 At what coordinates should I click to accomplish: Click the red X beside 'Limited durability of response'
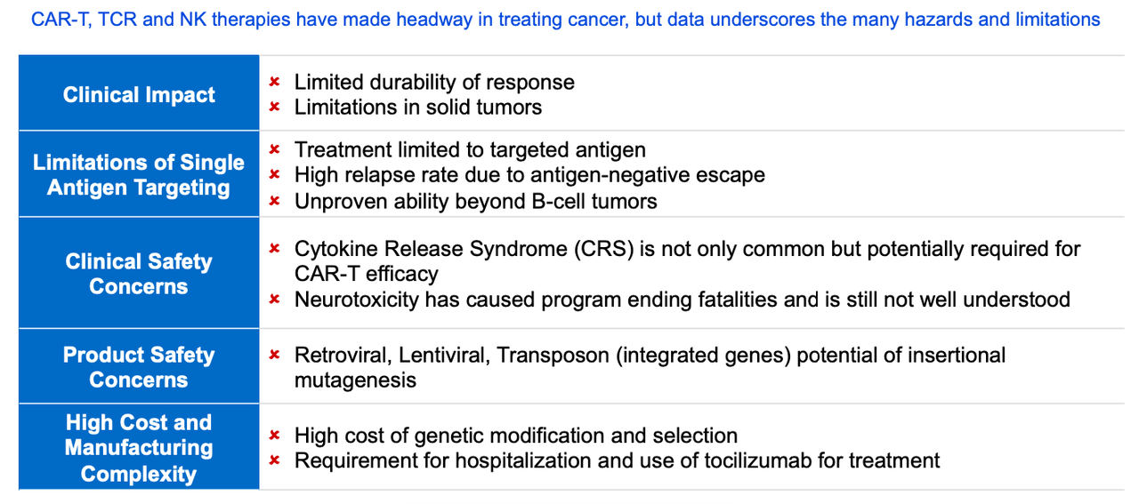click(275, 82)
